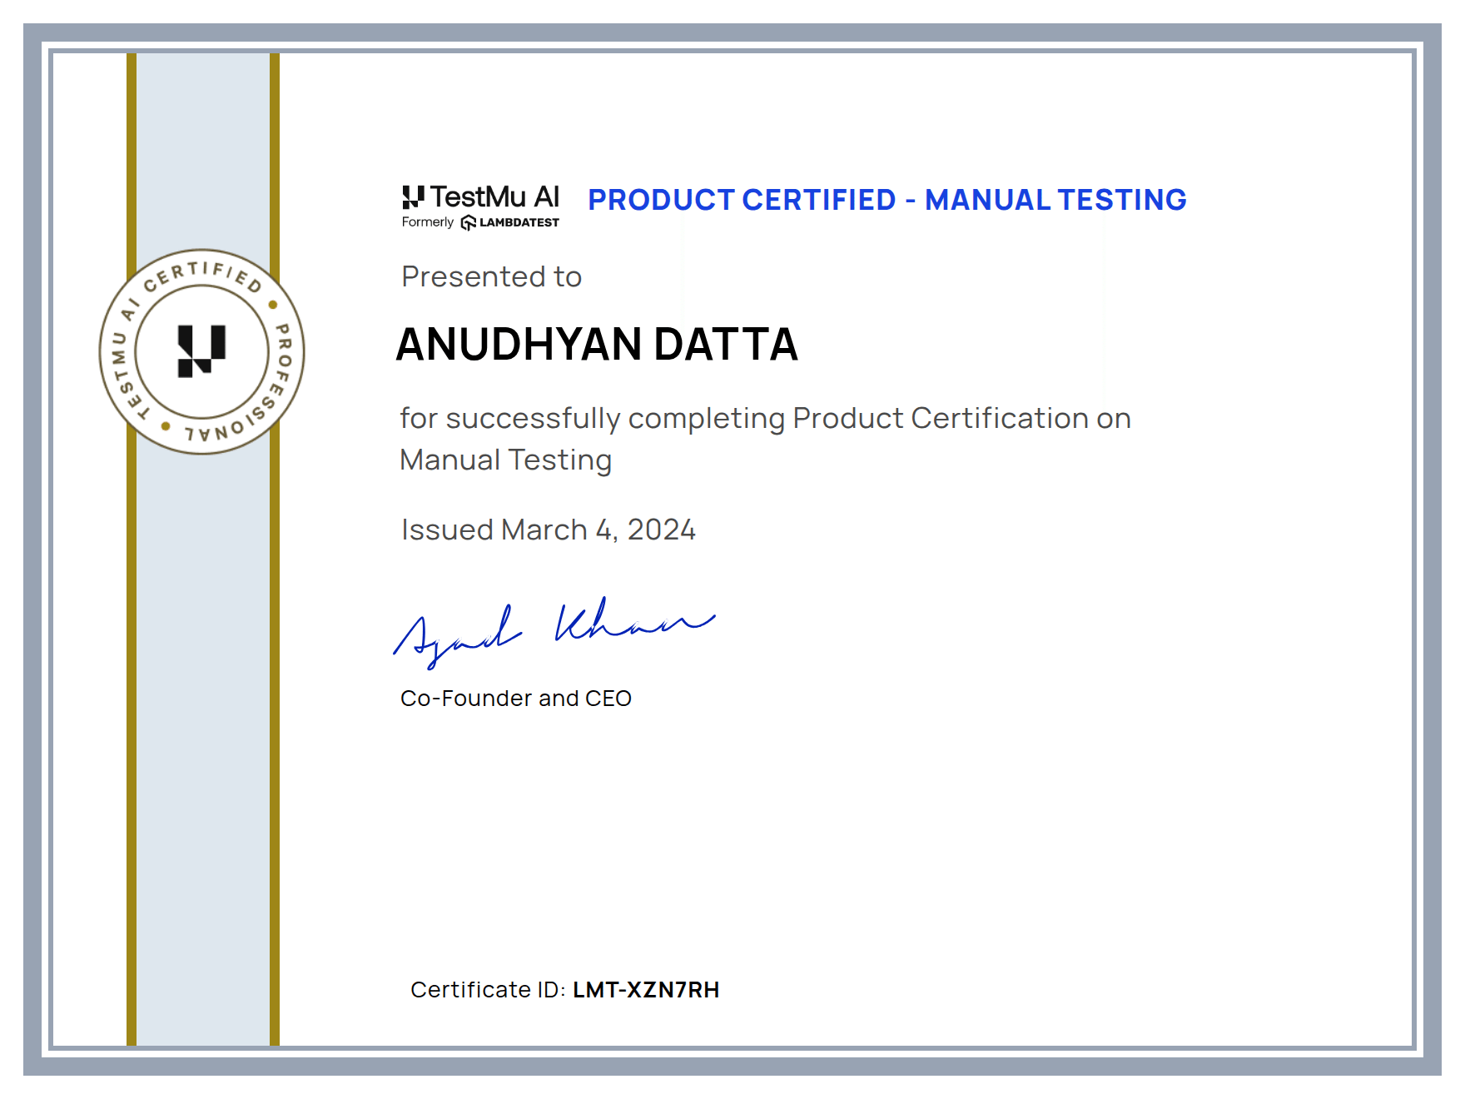Click the 'Presented to' text

click(x=491, y=276)
